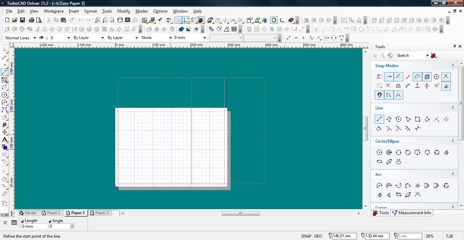The height and width of the screenshot is (240, 464).
Task: Toggle the GEO indicator in status bar
Action: point(318,236)
